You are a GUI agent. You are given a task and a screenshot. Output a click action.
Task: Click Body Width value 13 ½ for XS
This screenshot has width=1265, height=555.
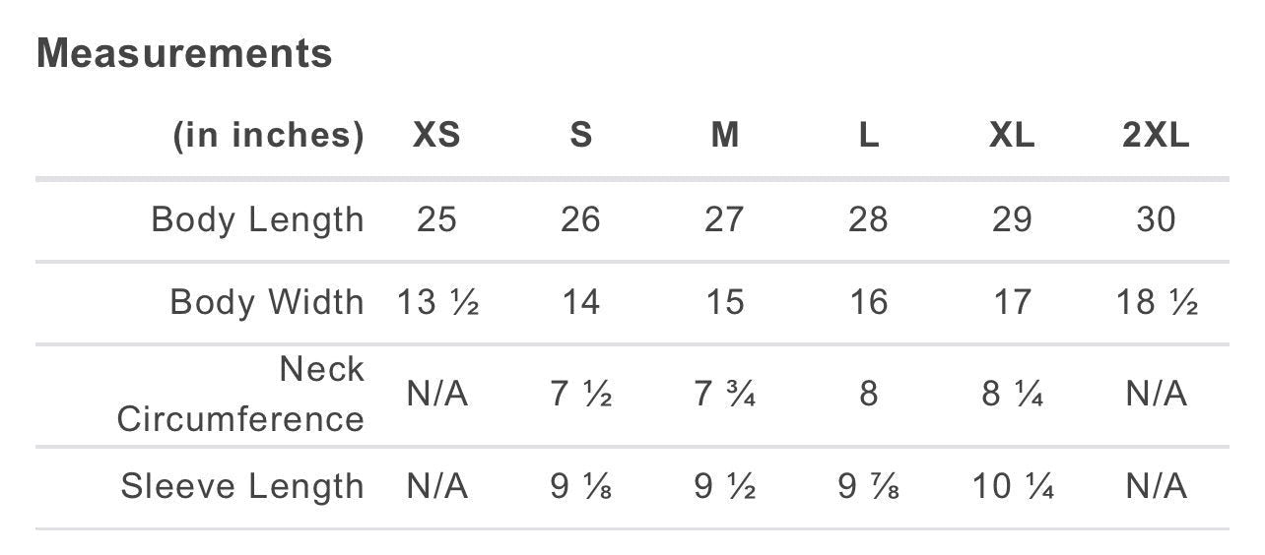tap(437, 302)
